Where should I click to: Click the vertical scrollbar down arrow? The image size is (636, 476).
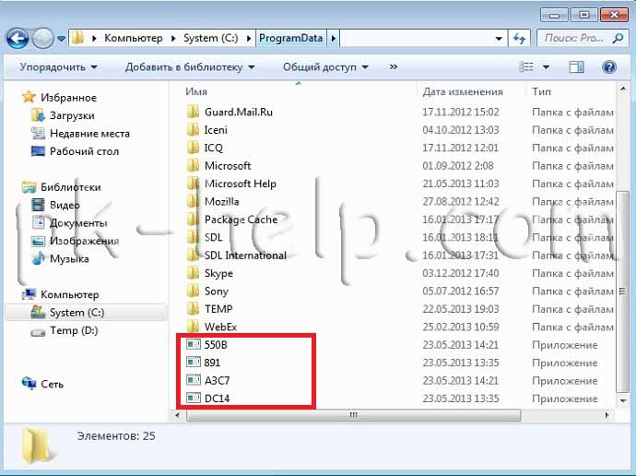tap(623, 401)
